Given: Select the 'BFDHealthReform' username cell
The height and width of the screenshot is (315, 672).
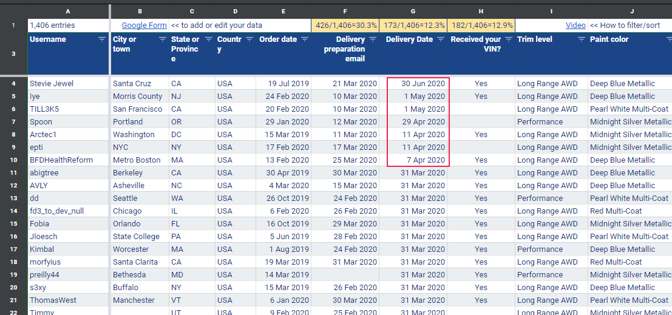Looking at the screenshot, I should click(68, 160).
